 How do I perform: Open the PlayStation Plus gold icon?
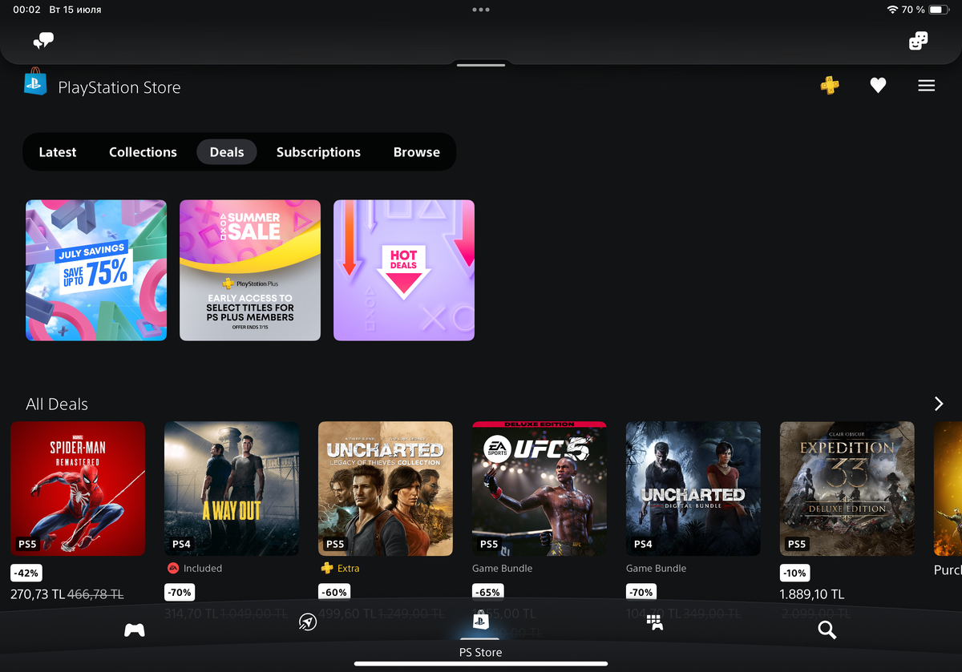point(831,85)
